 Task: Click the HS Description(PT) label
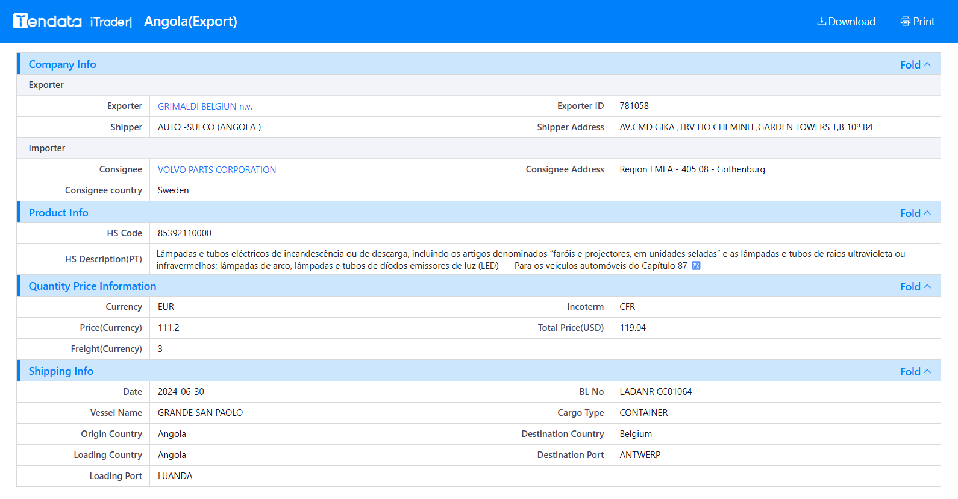click(104, 259)
